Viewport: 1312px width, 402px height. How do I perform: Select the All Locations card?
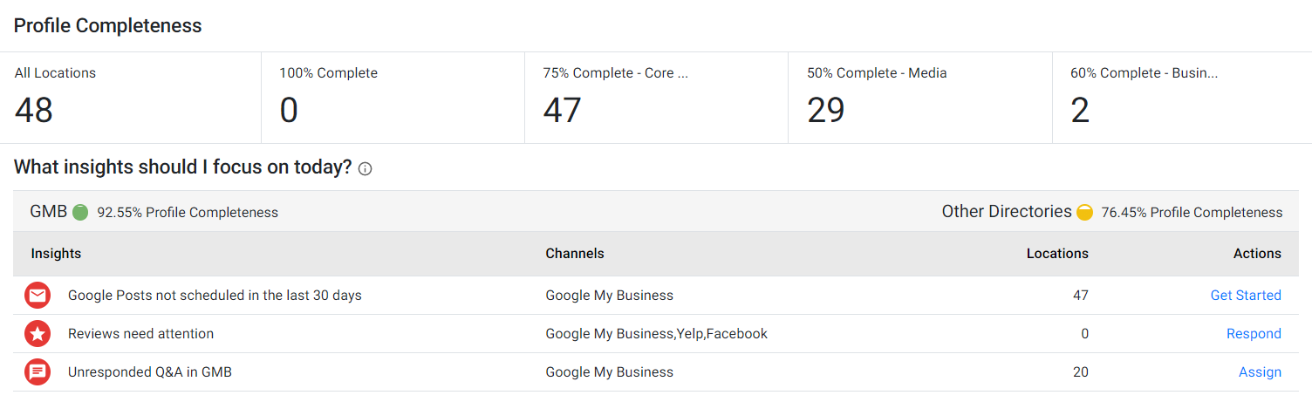[131, 98]
